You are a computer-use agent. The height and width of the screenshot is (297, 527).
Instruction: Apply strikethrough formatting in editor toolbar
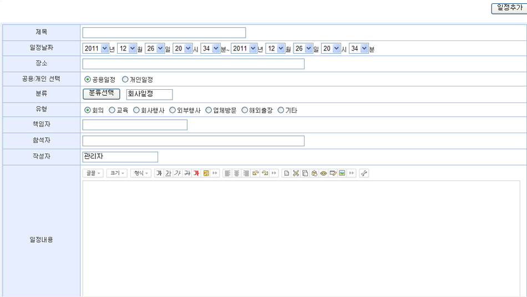pyautogui.click(x=187, y=173)
